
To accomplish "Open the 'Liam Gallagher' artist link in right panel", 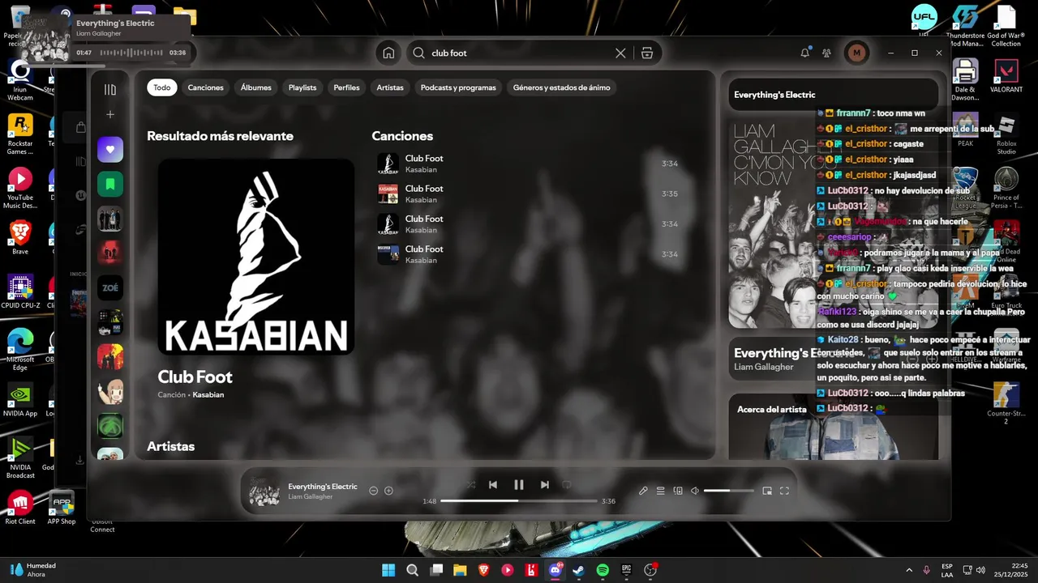I will (x=764, y=367).
